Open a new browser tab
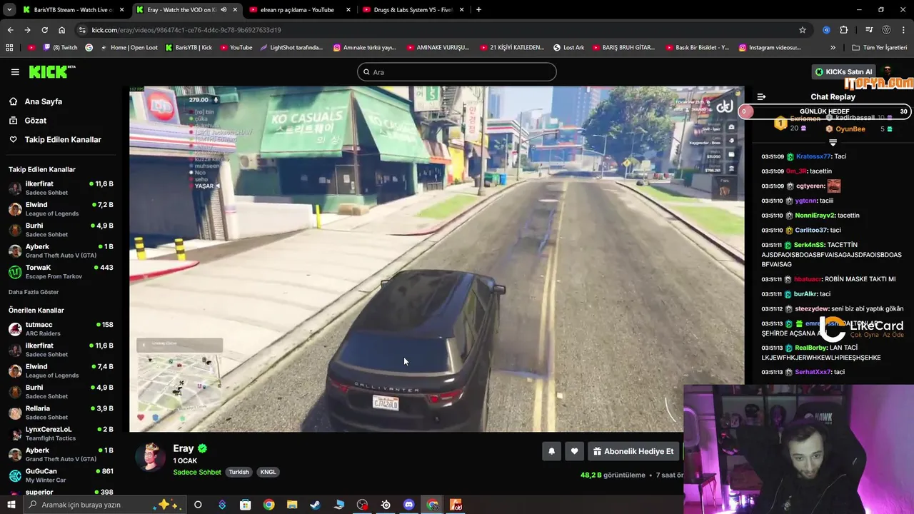The height and width of the screenshot is (514, 914). (x=478, y=10)
